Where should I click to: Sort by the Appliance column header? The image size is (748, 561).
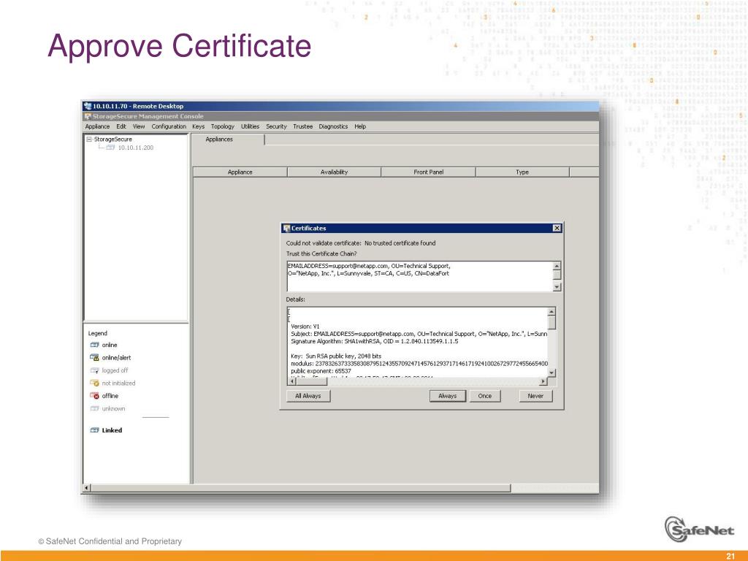click(240, 172)
